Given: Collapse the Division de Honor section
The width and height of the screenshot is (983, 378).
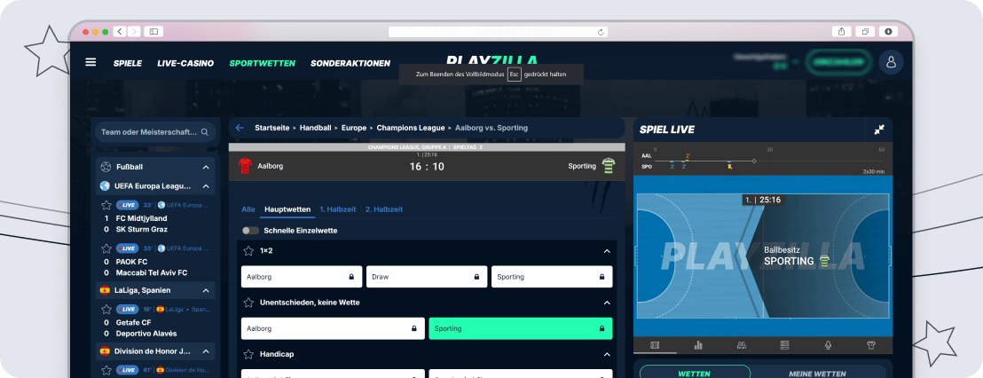Looking at the screenshot, I should tap(206, 351).
